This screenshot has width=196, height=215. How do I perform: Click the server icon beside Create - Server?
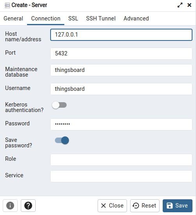[x=7, y=6]
